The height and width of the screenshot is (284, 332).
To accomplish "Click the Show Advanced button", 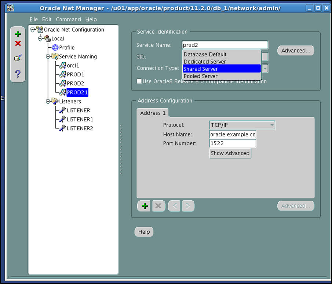I will pos(230,153).
